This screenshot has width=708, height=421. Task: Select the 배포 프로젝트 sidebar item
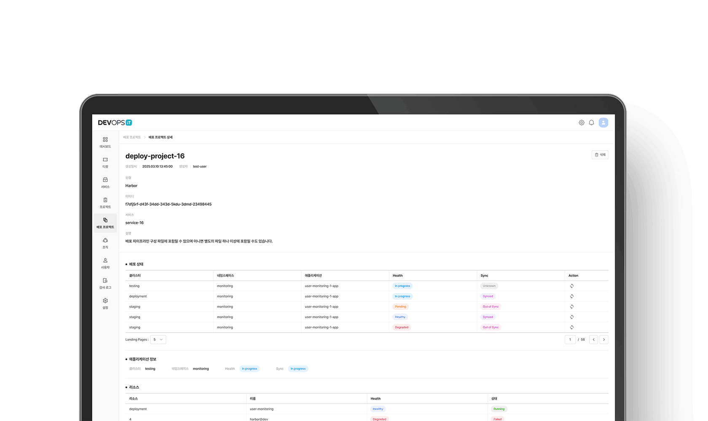[x=105, y=223]
